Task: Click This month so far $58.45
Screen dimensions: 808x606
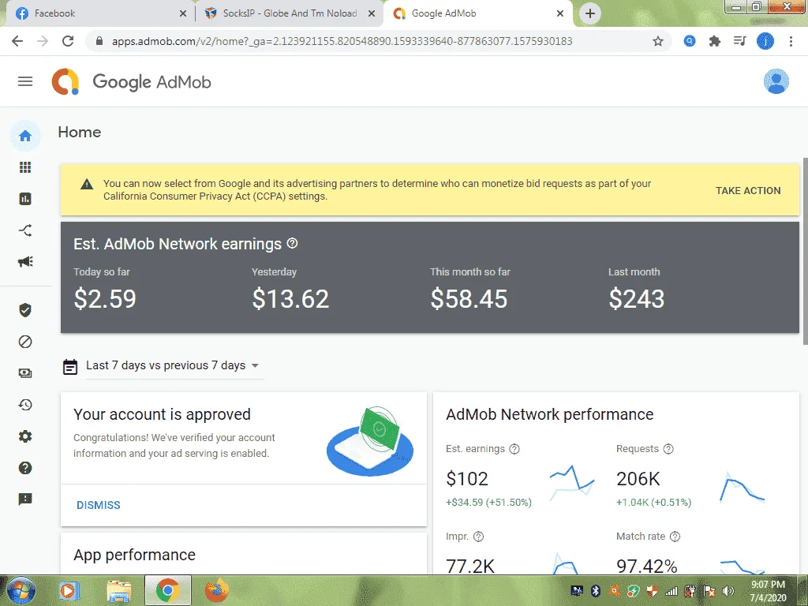Action: tap(469, 299)
